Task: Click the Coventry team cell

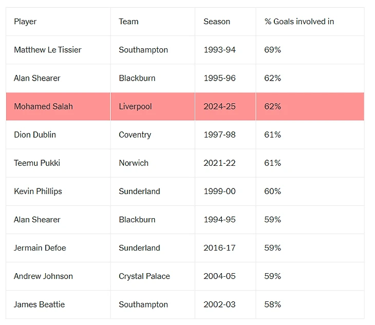Action: click(x=135, y=135)
